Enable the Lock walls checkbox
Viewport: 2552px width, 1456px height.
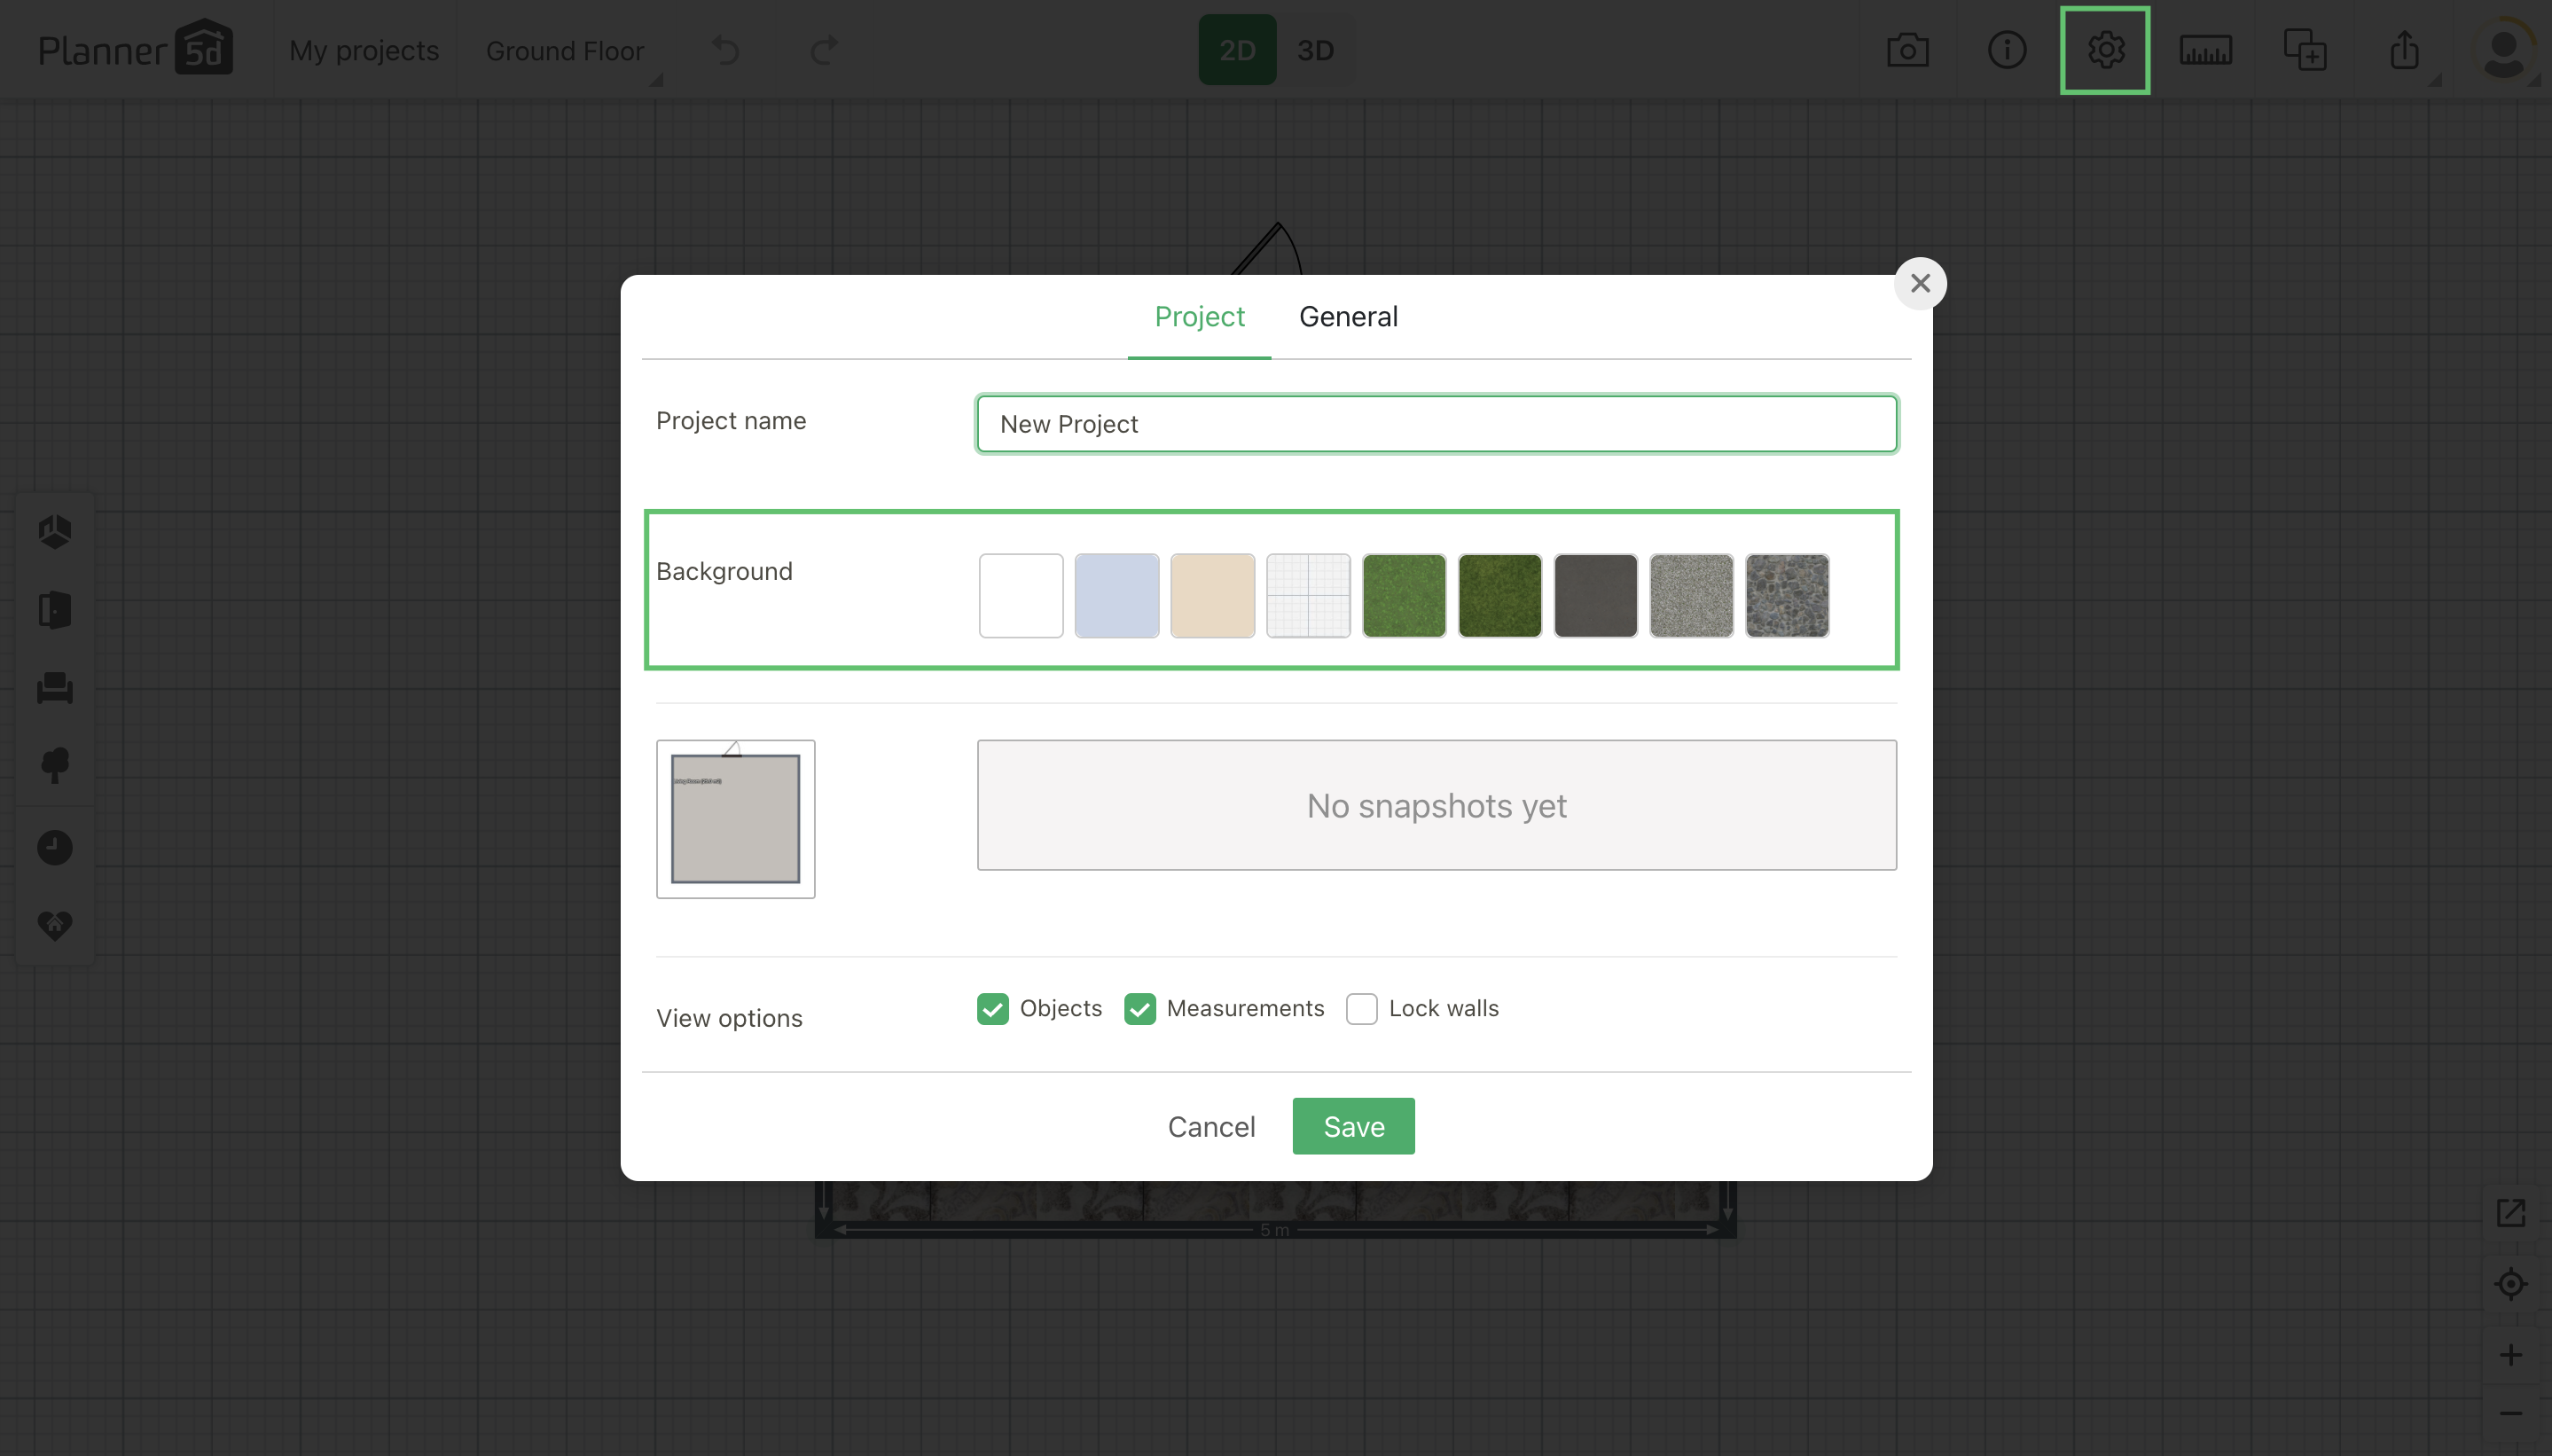(1361, 1009)
